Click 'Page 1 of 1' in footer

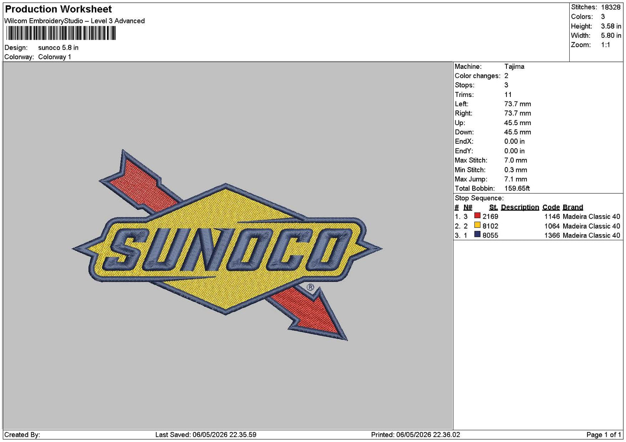(x=603, y=435)
